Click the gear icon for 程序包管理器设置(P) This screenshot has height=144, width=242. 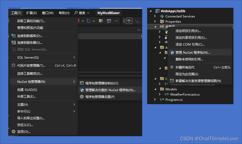[82, 97]
